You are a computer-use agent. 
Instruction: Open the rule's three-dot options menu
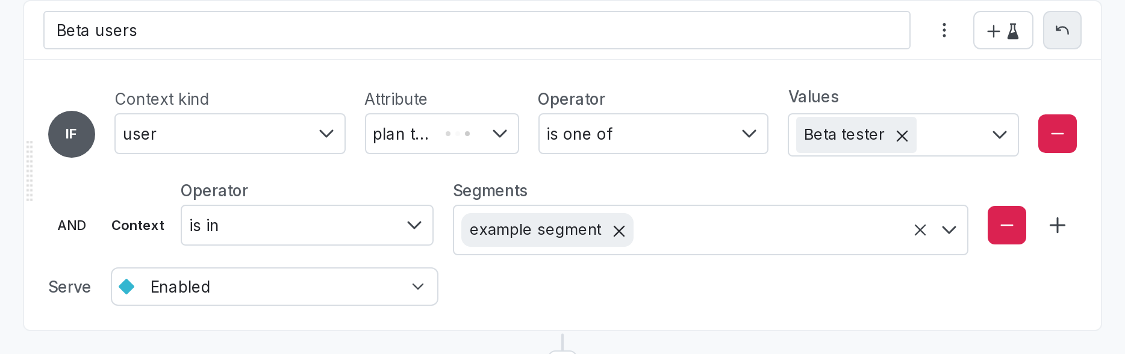(944, 30)
